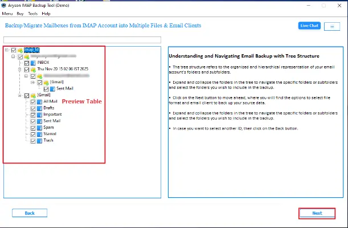Select the INBOX tree label
This screenshot has height=228, width=348.
43,63
